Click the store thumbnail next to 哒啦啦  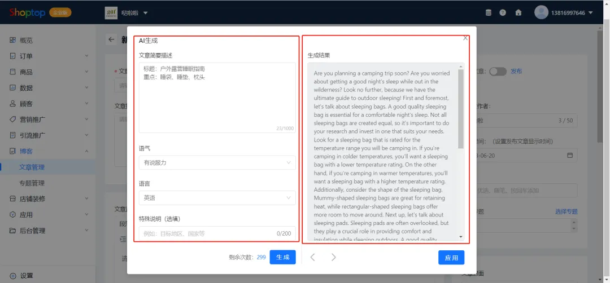pyautogui.click(x=111, y=13)
